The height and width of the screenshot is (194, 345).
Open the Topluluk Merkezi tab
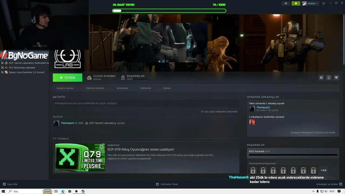pyautogui.click(x=95, y=88)
